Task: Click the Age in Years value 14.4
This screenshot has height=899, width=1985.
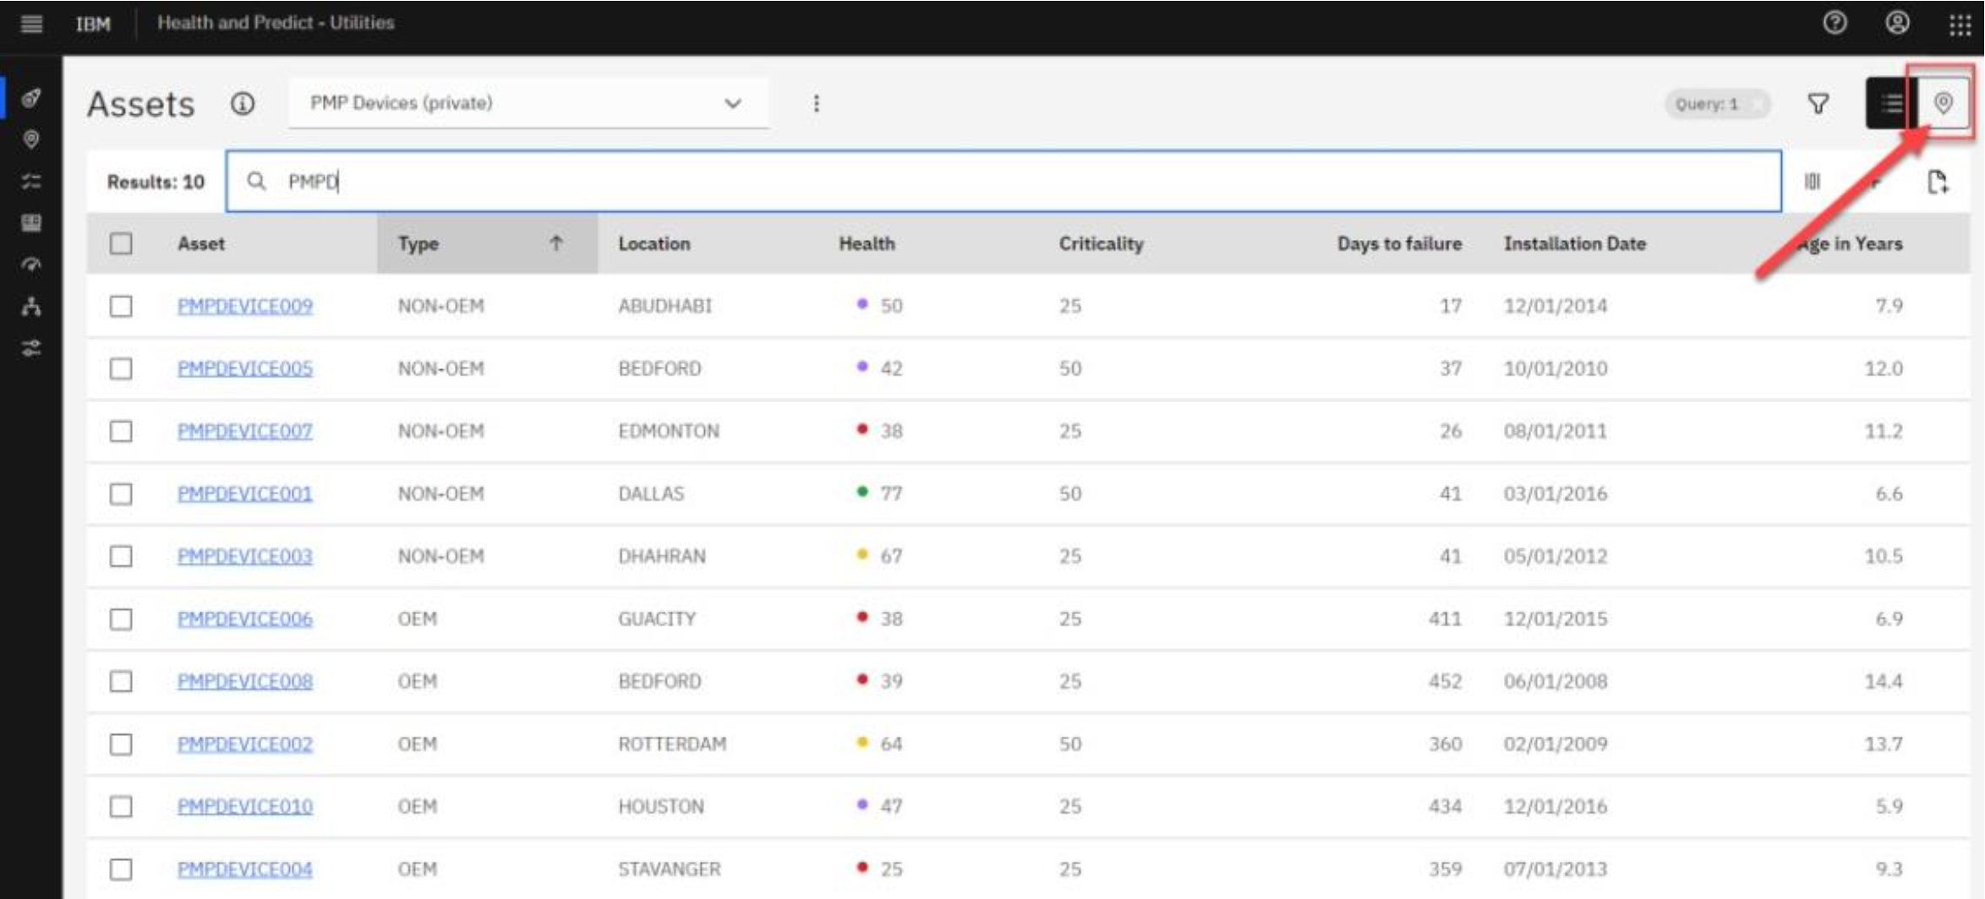Action: [1884, 681]
